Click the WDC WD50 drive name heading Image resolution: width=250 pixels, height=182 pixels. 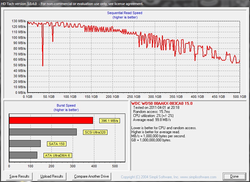tap(162, 104)
